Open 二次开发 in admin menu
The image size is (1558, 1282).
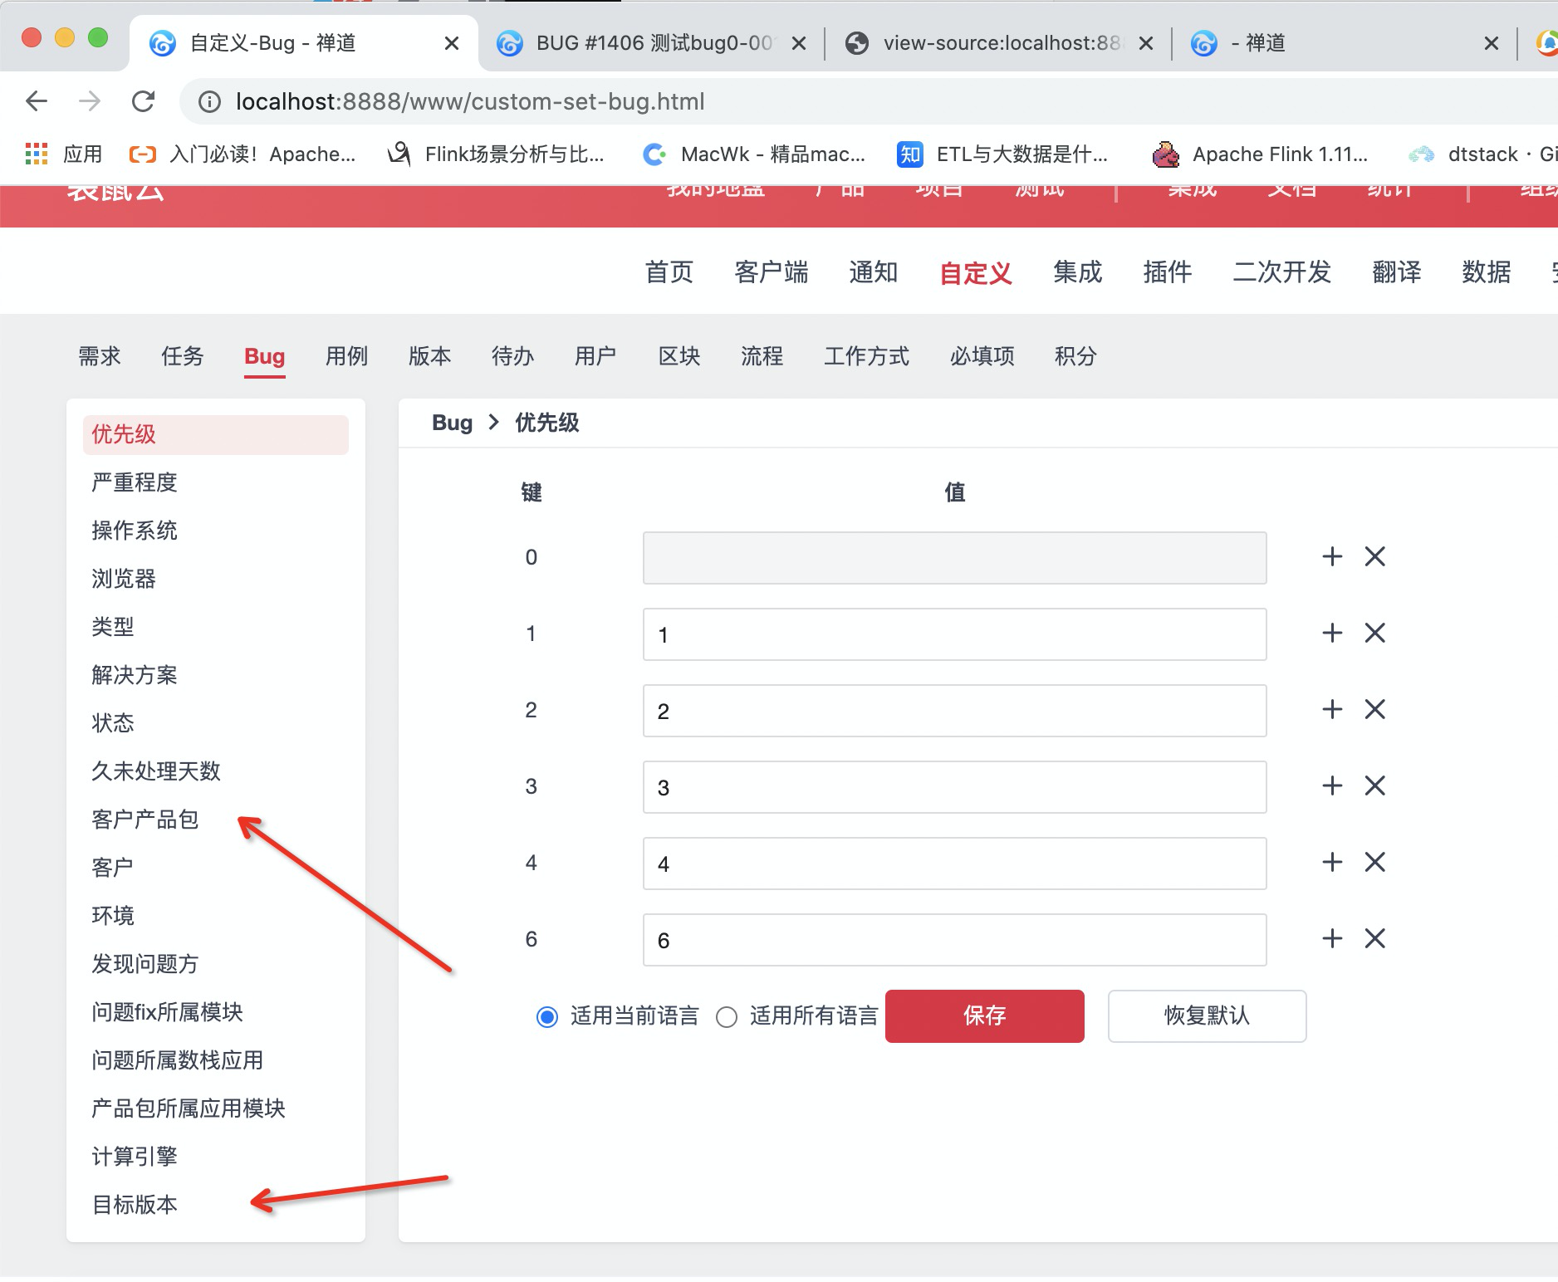(1282, 272)
